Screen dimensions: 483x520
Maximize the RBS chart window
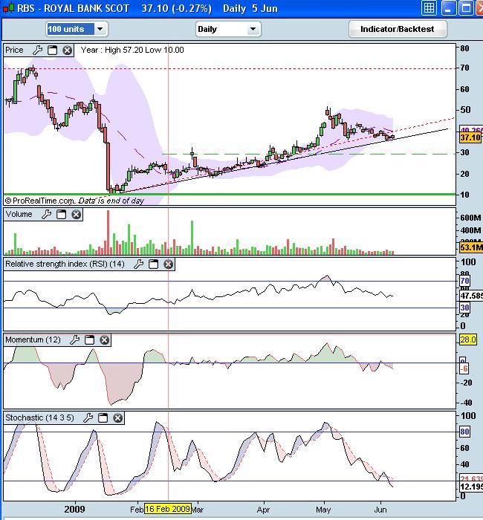click(466, 8)
